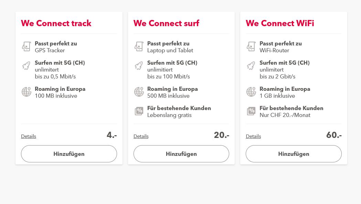Image resolution: width=361 pixels, height=204 pixels.
Task: Click the We Connect WiFi heading
Action: coord(280,23)
